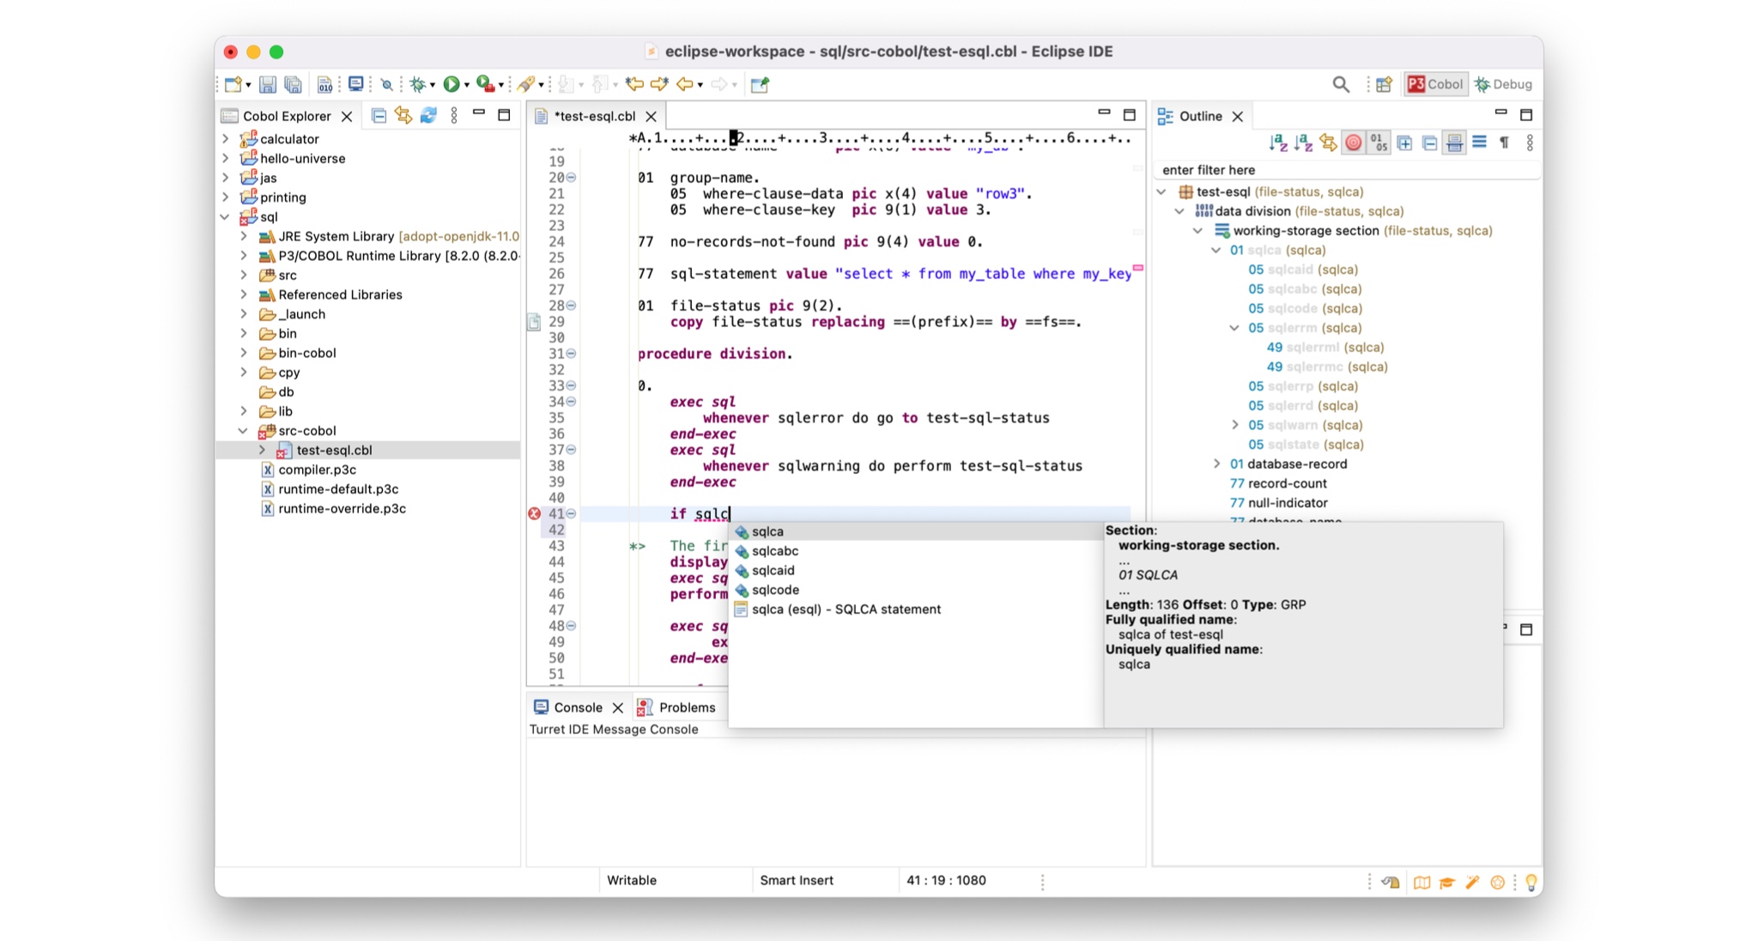Click first alphabetical sort icon in Outline
This screenshot has width=1758, height=941.
1278,143
